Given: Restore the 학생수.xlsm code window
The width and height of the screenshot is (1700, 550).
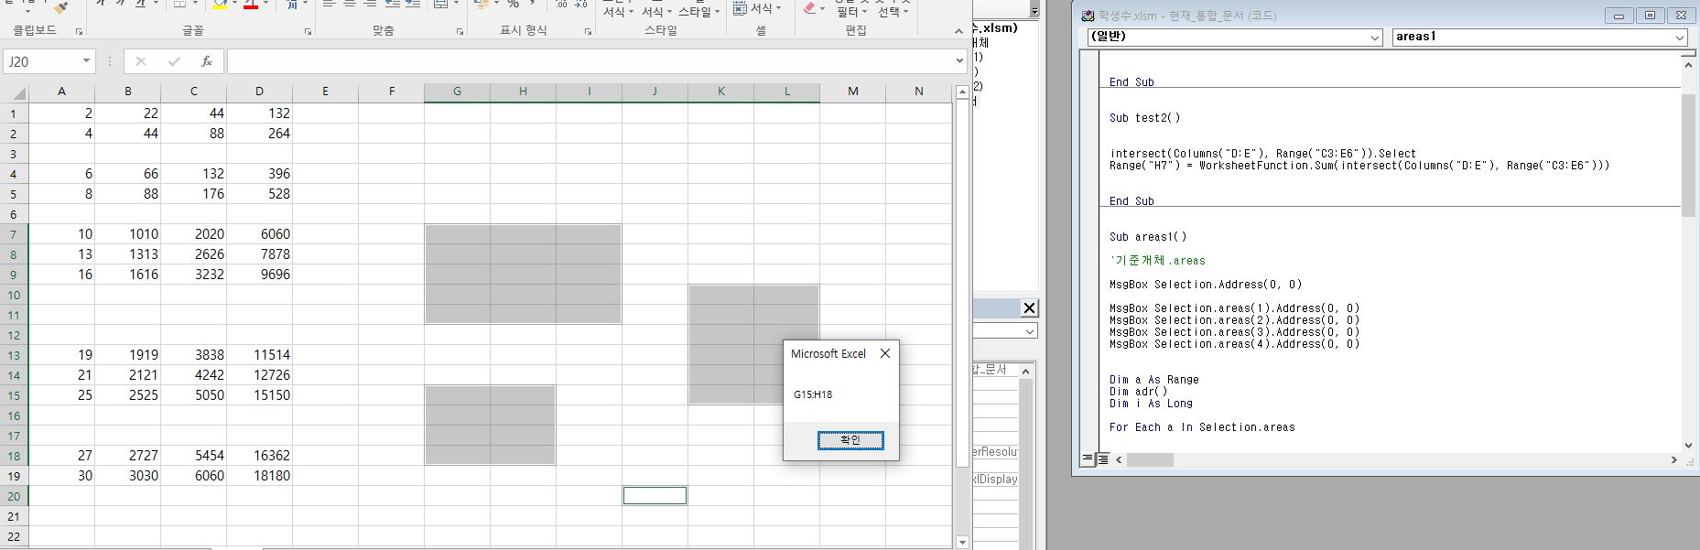Looking at the screenshot, I should pos(1651,16).
